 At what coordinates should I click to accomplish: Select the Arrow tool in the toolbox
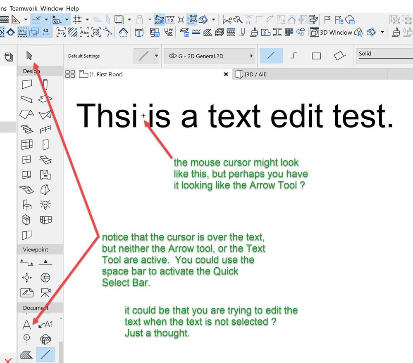(x=29, y=56)
